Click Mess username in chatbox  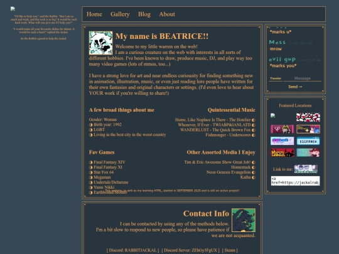[277, 42]
